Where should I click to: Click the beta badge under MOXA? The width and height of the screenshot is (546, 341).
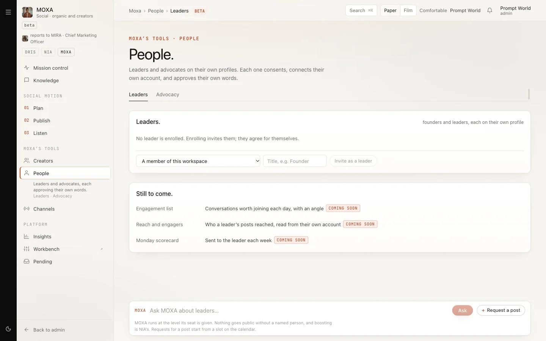tap(29, 25)
